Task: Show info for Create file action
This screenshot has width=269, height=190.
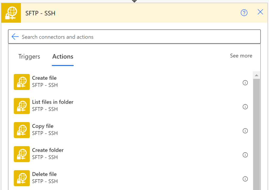Action: point(245,83)
